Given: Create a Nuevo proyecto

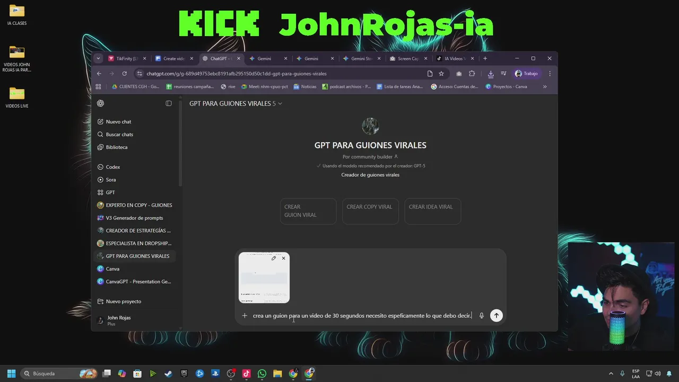Looking at the screenshot, I should [x=123, y=301].
